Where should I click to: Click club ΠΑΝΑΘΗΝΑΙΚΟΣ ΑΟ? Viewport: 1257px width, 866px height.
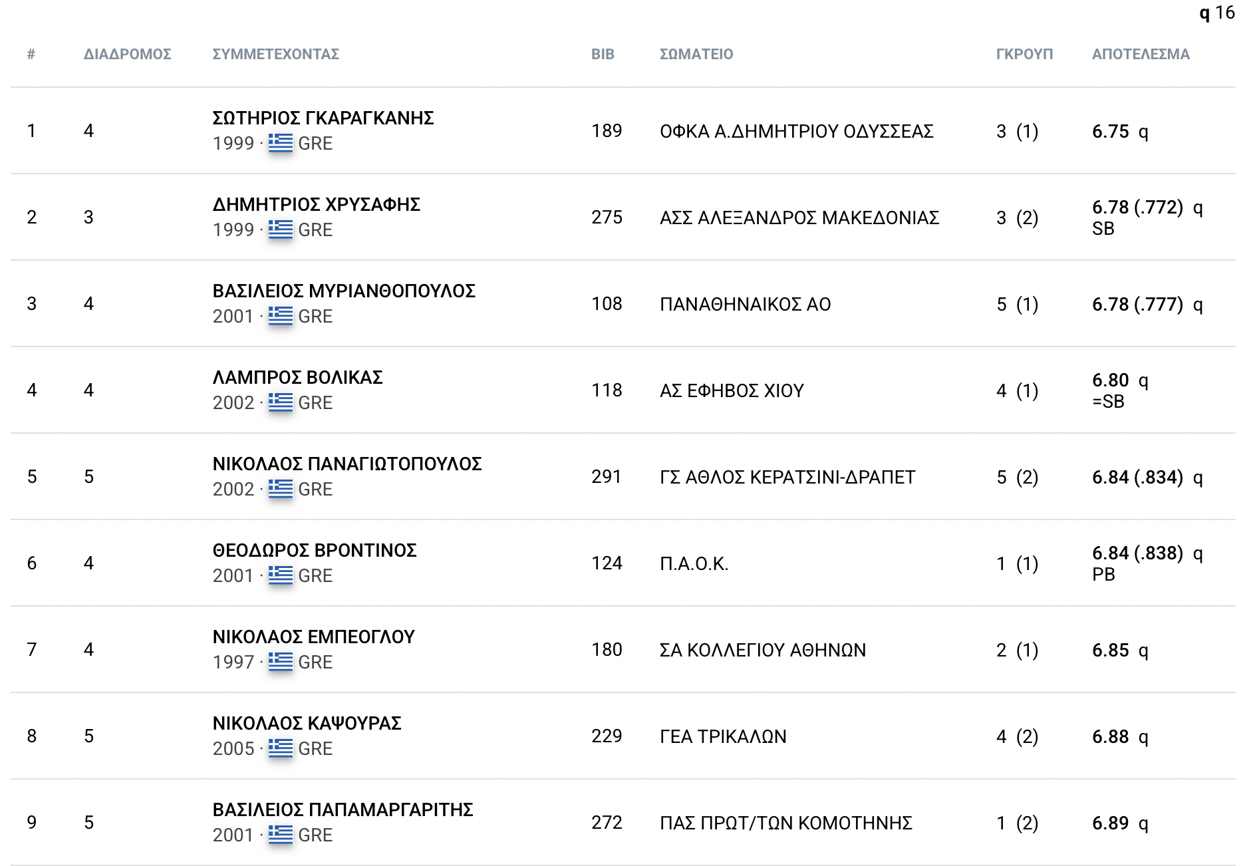[746, 304]
